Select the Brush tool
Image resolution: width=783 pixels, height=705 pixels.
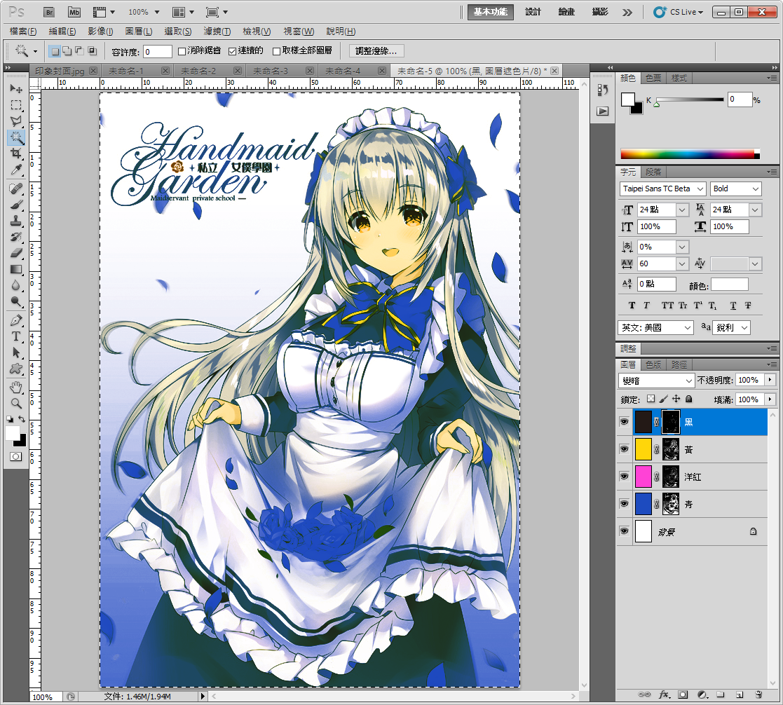click(16, 205)
